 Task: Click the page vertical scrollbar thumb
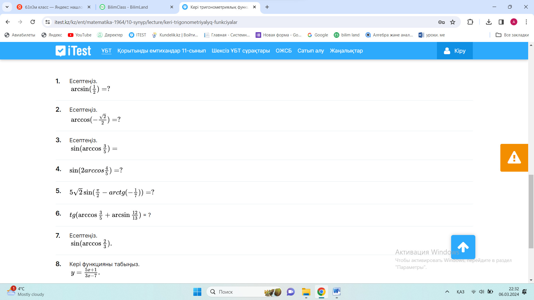[531, 211]
